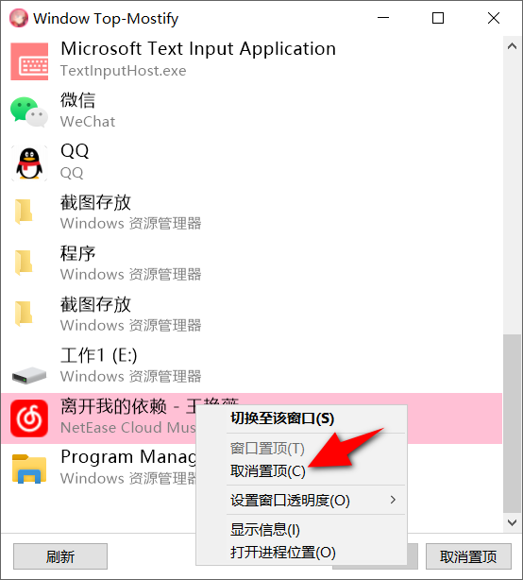Select the "程序" list title
This screenshot has width=523, height=580.
point(77,253)
